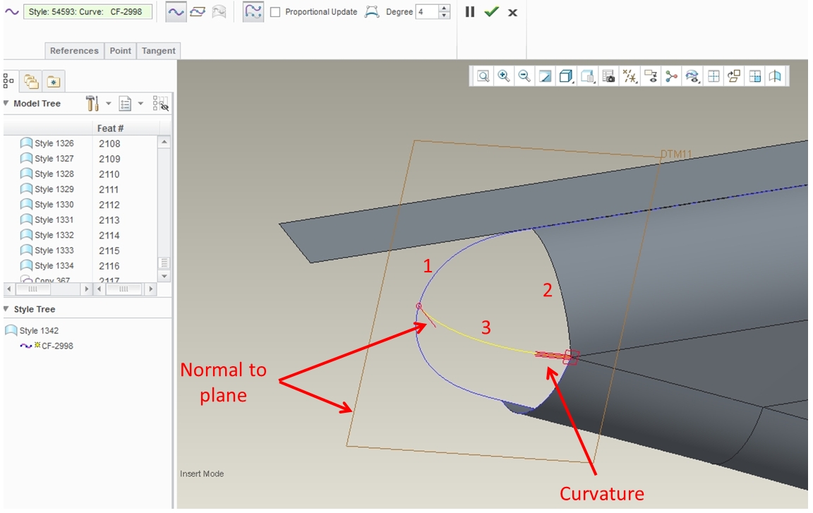The width and height of the screenshot is (813, 513).
Task: Open the tree columns list icon
Action: (125, 104)
